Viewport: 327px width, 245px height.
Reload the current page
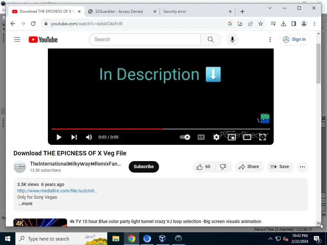click(33, 24)
